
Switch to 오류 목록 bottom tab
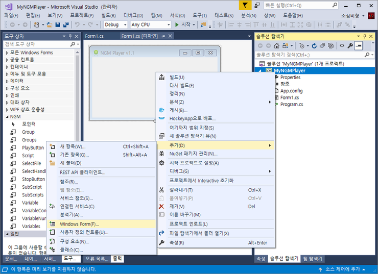pyautogui.click(x=97, y=259)
